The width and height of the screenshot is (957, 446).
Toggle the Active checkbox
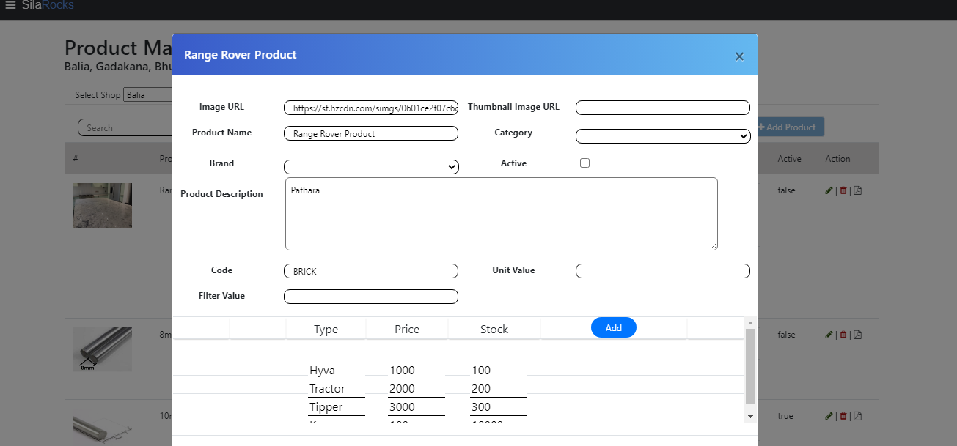coord(584,163)
